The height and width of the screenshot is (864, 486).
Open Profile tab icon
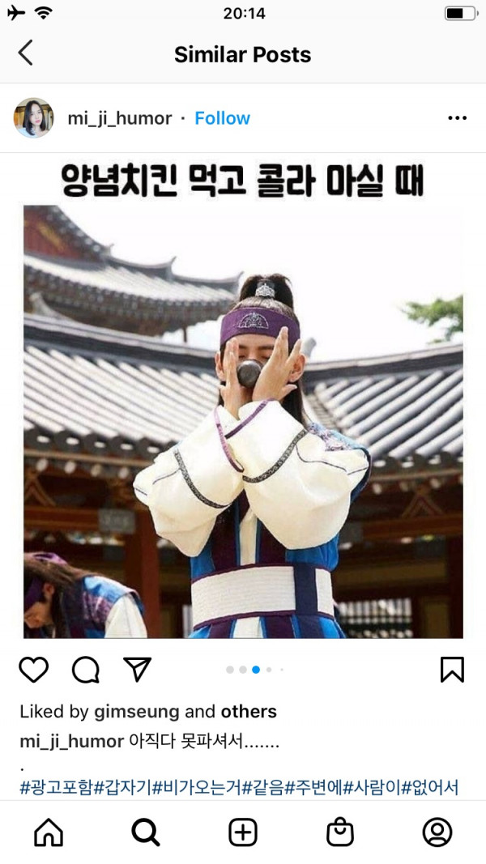coord(437,832)
